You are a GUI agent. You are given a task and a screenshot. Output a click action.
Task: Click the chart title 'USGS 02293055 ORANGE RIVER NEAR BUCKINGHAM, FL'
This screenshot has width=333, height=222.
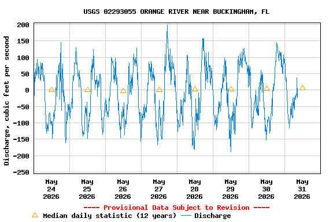pyautogui.click(x=176, y=12)
